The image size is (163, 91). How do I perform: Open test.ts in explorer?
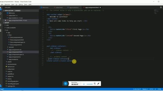click(9, 79)
